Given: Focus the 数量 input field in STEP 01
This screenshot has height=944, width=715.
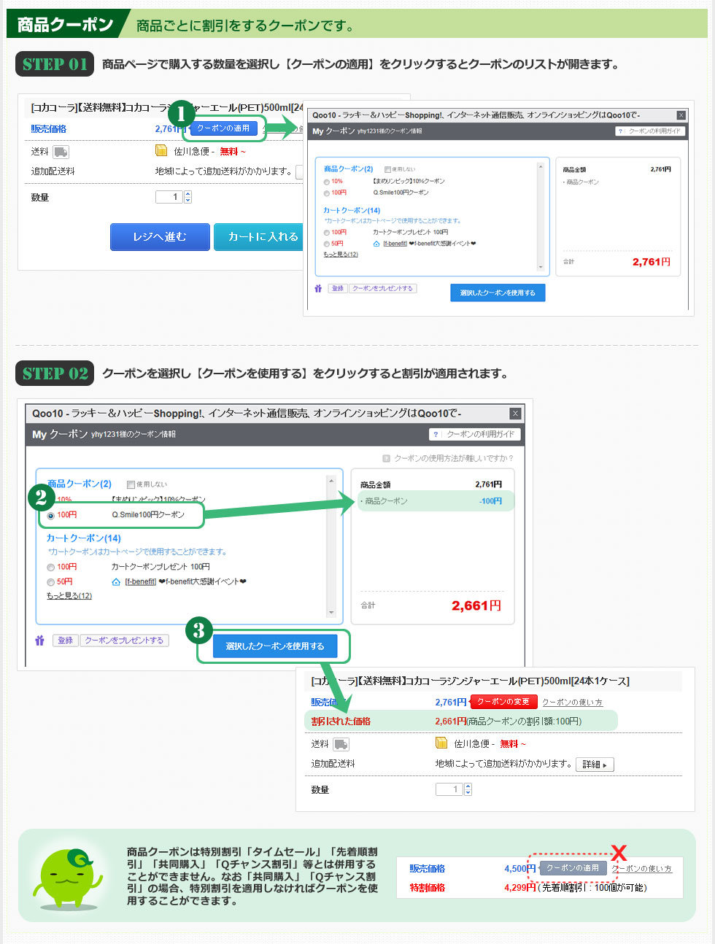Looking at the screenshot, I should tap(169, 197).
